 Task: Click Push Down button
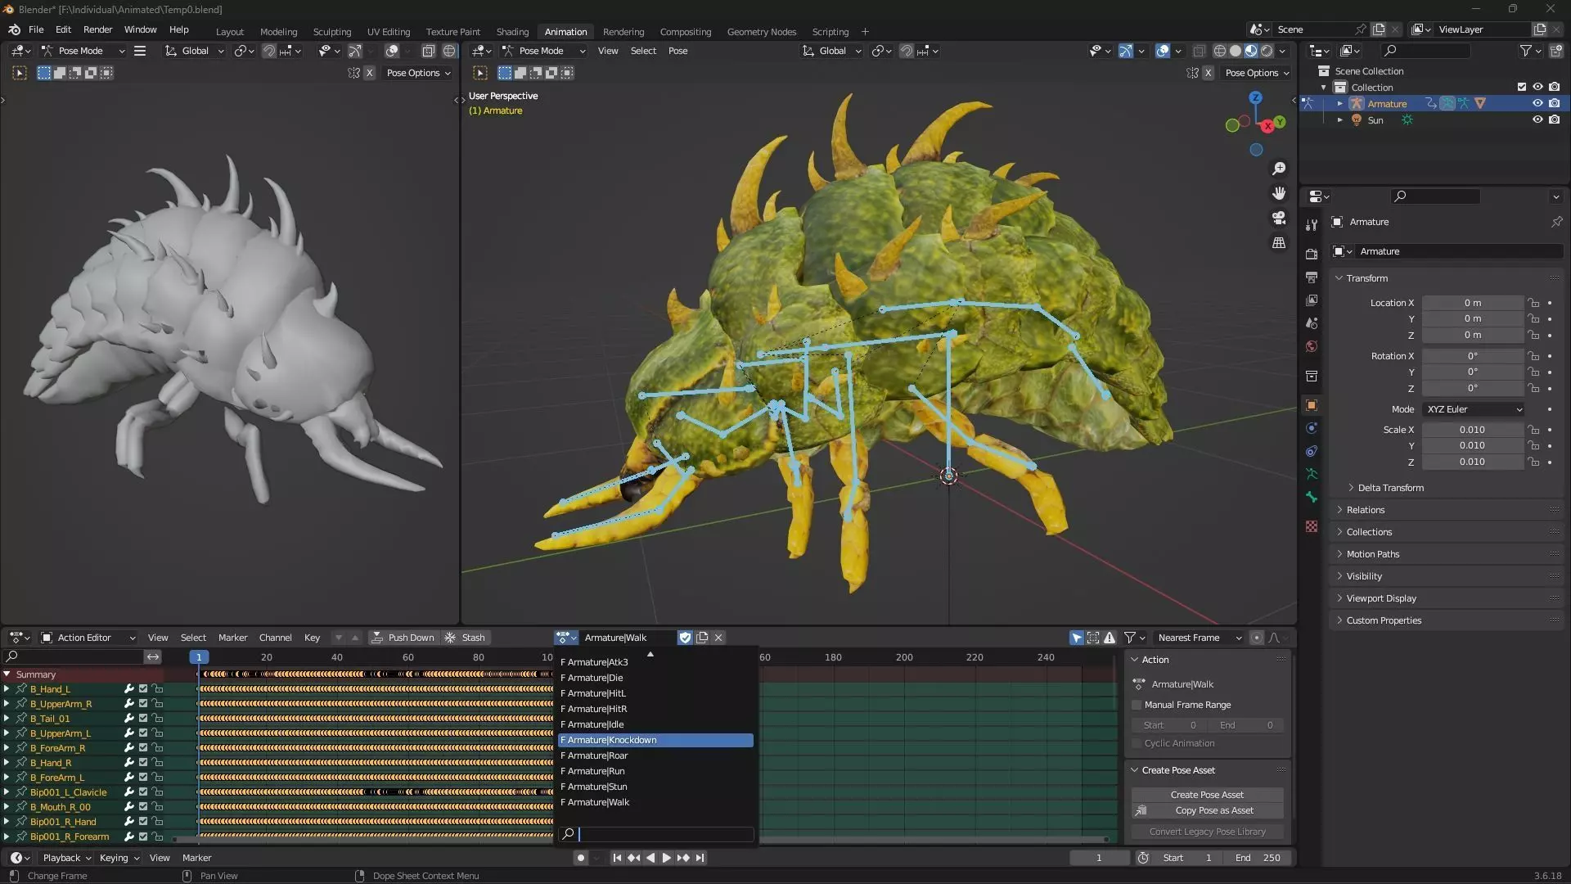coord(403,638)
